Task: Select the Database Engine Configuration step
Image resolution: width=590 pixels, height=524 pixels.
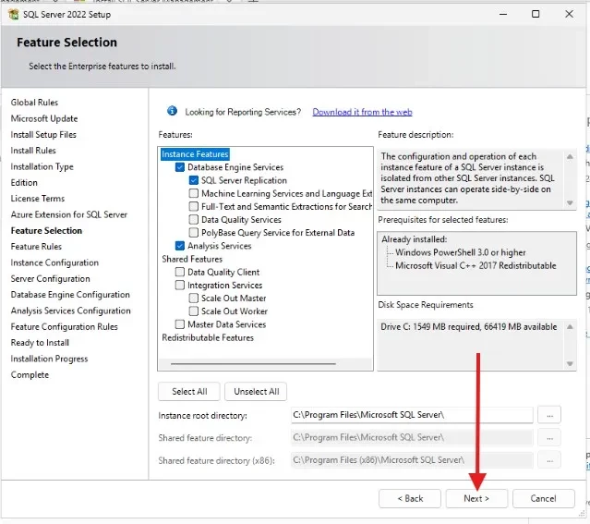Action: (x=70, y=295)
